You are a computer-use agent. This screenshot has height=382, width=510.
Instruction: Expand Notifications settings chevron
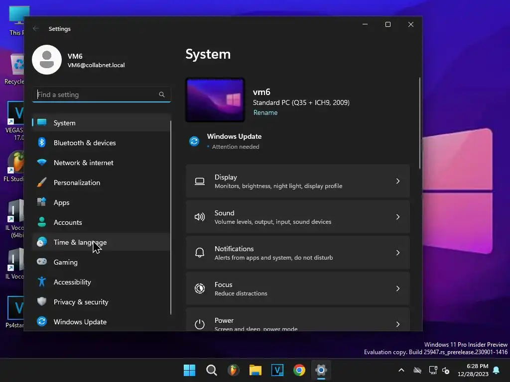click(398, 253)
